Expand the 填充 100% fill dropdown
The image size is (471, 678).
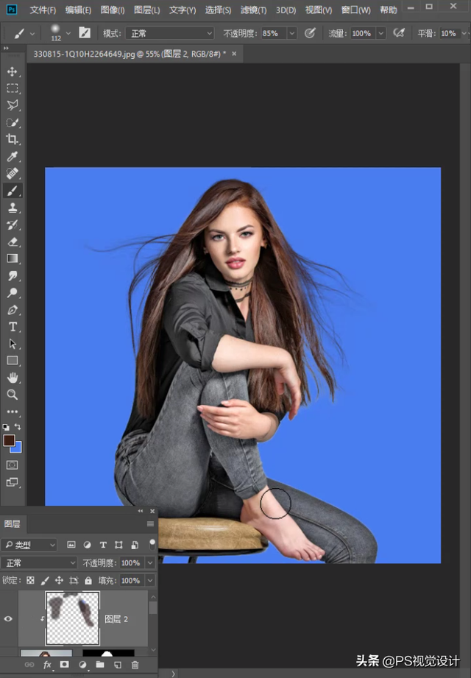click(150, 580)
